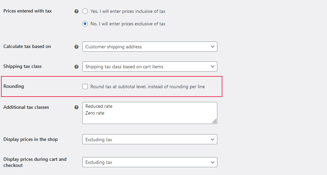Expand Display prices during cart and checkout dropdown
The width and height of the screenshot is (327, 175).
149,162
